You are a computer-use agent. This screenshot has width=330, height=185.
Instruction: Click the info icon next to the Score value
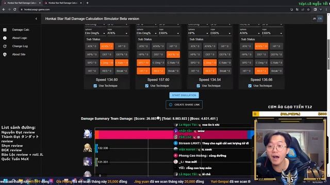click(x=158, y=118)
